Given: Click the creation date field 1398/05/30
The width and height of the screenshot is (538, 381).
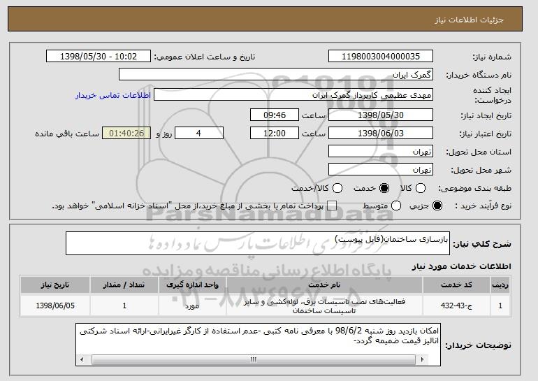Looking at the screenshot, I should (381, 115).
